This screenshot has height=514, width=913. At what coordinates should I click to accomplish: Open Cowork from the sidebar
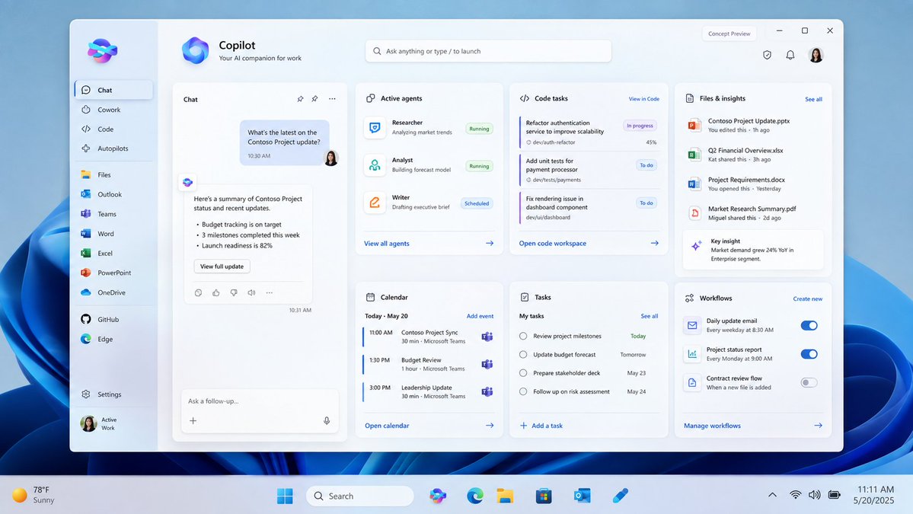(113, 110)
